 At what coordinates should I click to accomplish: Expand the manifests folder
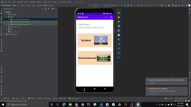click(6, 15)
